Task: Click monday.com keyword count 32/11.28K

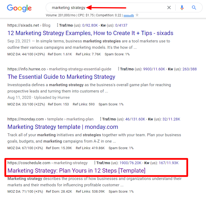Action: (x=171, y=119)
